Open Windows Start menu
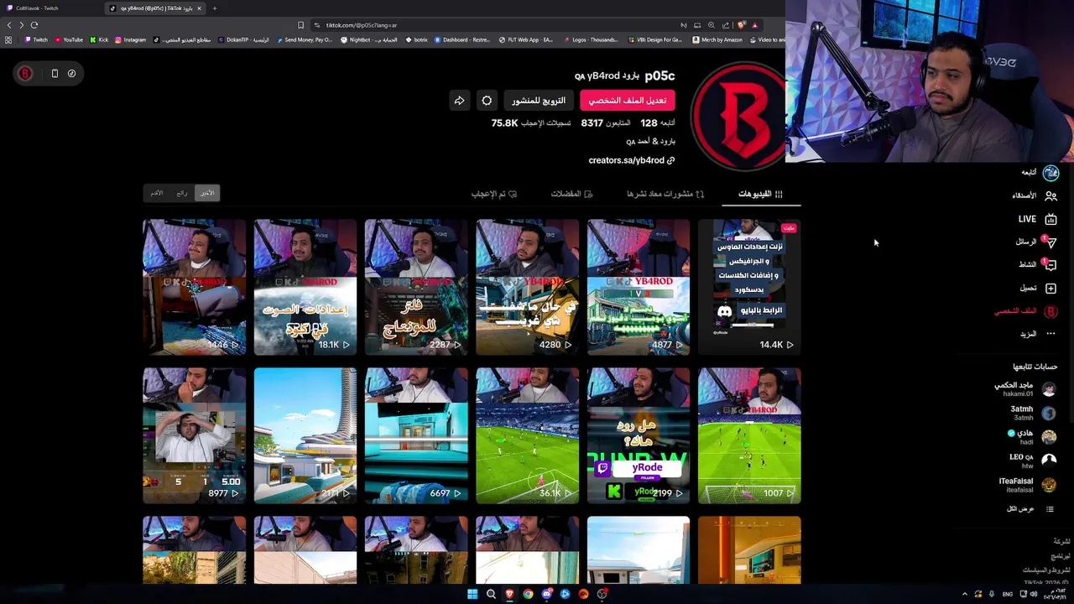Screen dimensions: 1074x604 coord(472,594)
